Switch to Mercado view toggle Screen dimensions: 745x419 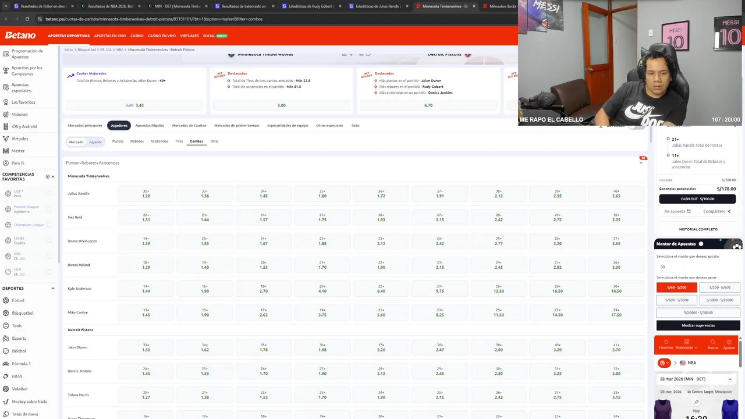point(76,142)
